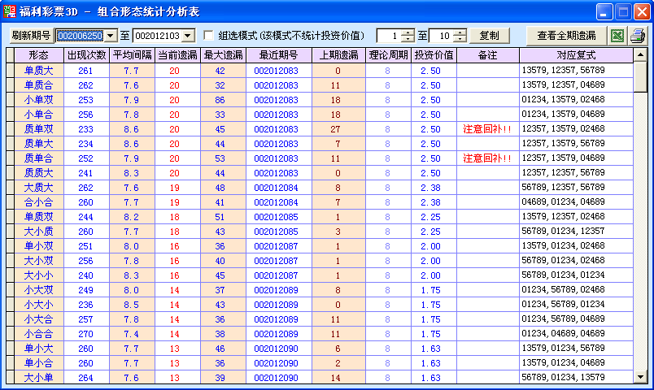Click the printer icon
Screen dimensions: 654x390
(638, 36)
